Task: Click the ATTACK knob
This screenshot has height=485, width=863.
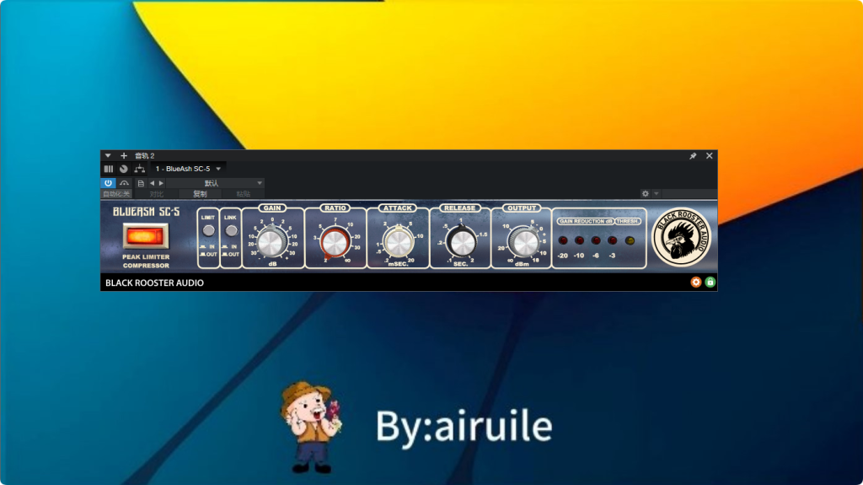Action: pos(398,242)
